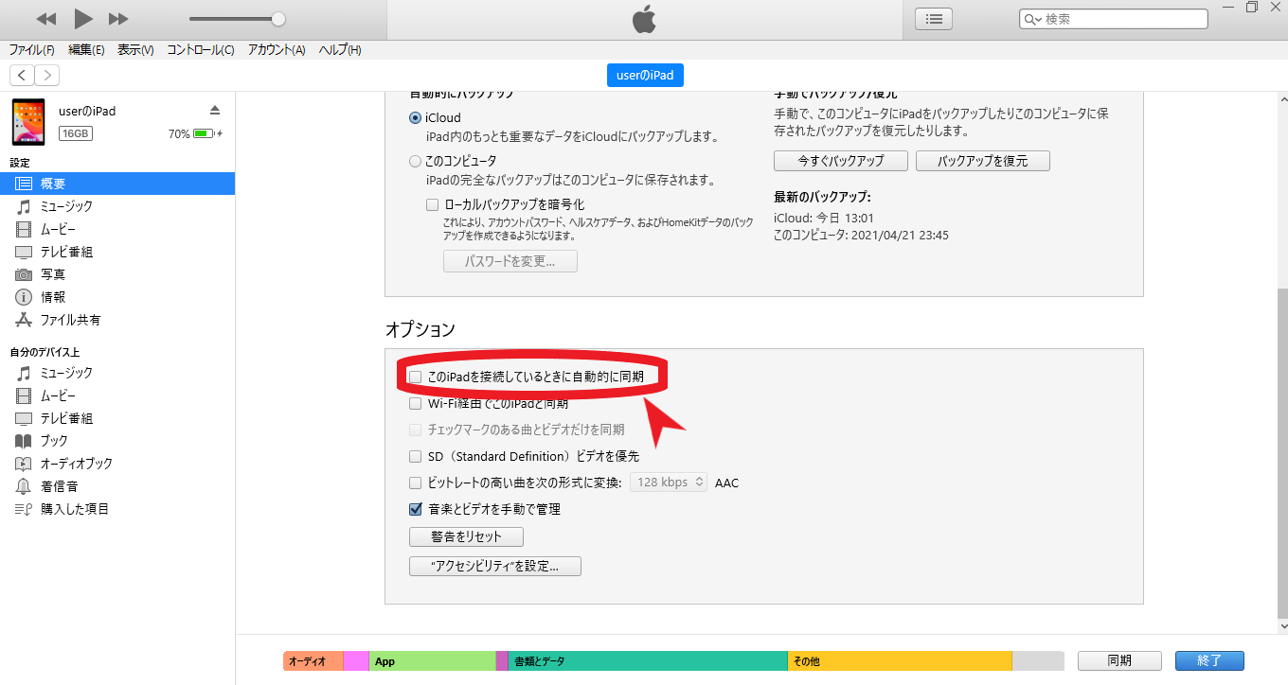Click the その他 storage segment
Screen dimensions: 1288x685
point(900,661)
